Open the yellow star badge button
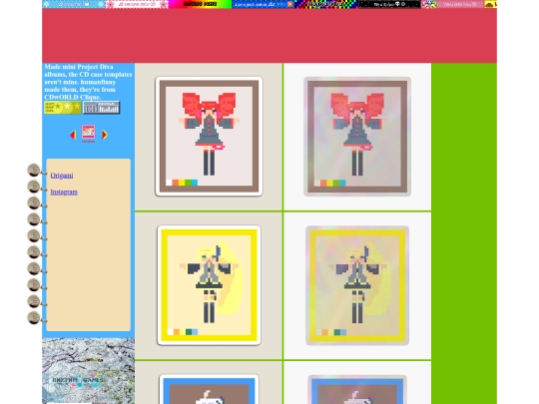Image resolution: width=539 pixels, height=404 pixels. point(63,108)
